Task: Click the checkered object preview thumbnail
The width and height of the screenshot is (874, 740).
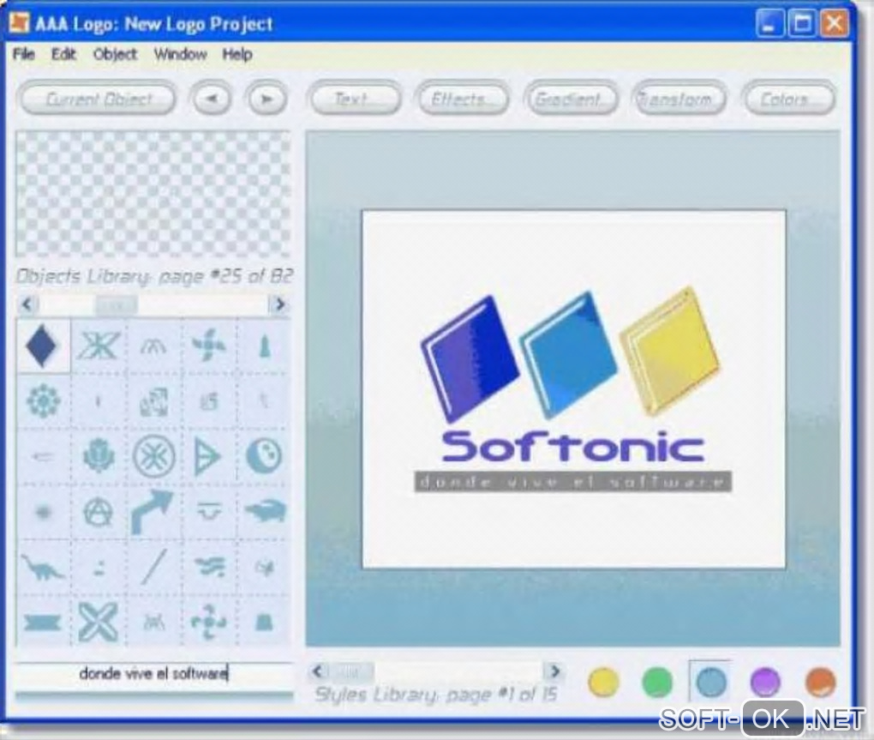Action: pyautogui.click(x=153, y=194)
